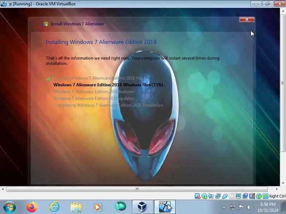Viewport: 286px width, 214px height.
Task: Click the display settings indicator in VirtualBox status bar
Action: (238, 196)
